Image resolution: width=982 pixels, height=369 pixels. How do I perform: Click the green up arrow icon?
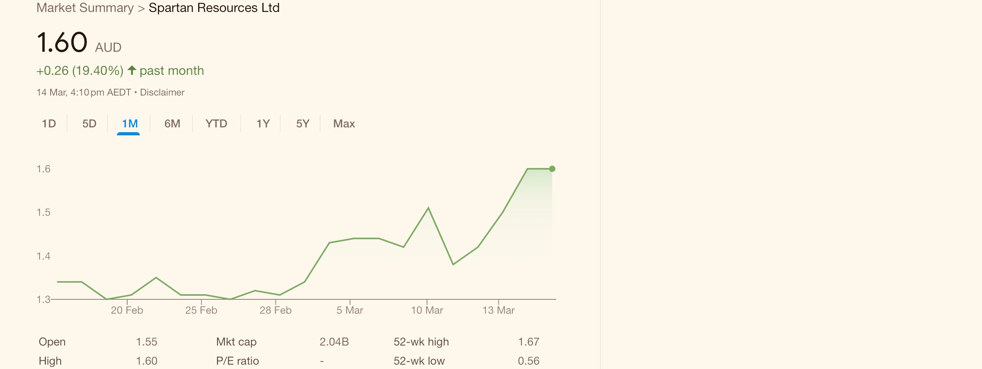(x=132, y=70)
